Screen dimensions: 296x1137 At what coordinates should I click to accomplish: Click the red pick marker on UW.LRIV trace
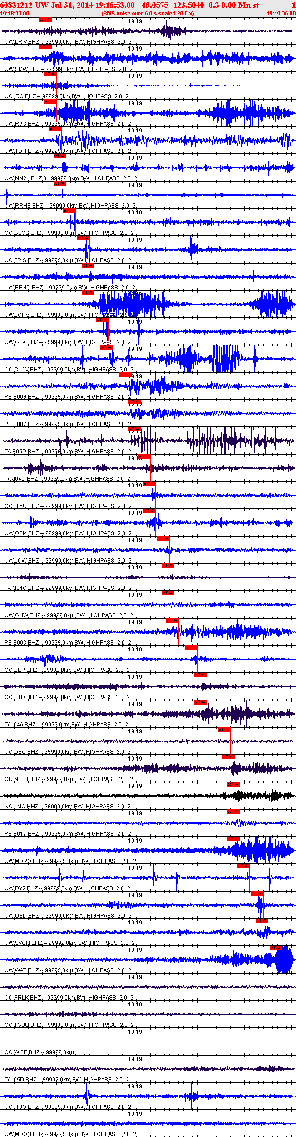[x=46, y=20]
